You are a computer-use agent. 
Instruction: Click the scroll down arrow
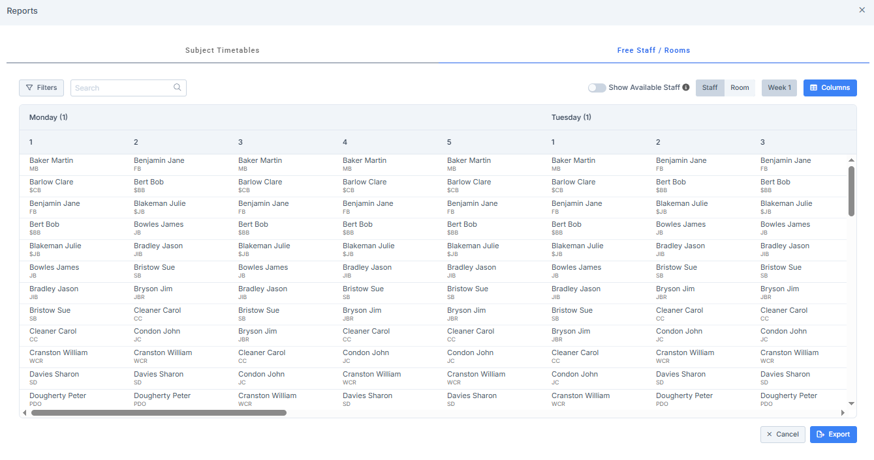[x=851, y=404]
